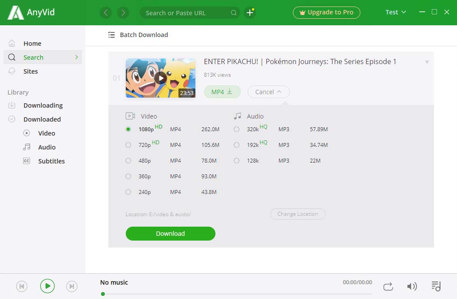Select 192k HQ MP3 audio quality
Image resolution: width=457 pixels, height=299 pixels.
click(237, 145)
